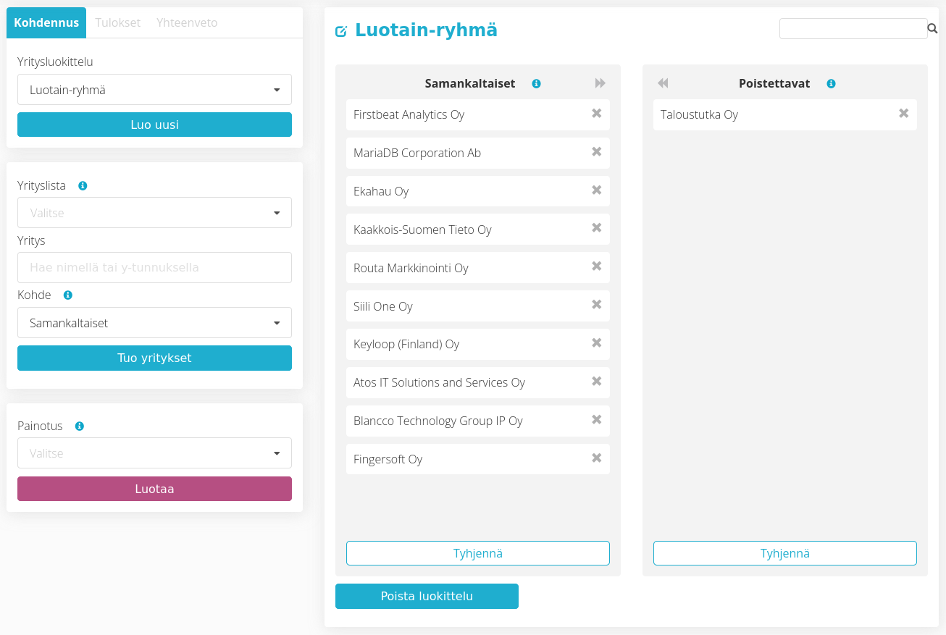Remove Fingersoft Oy from list
This screenshot has width=946, height=635.
597,458
